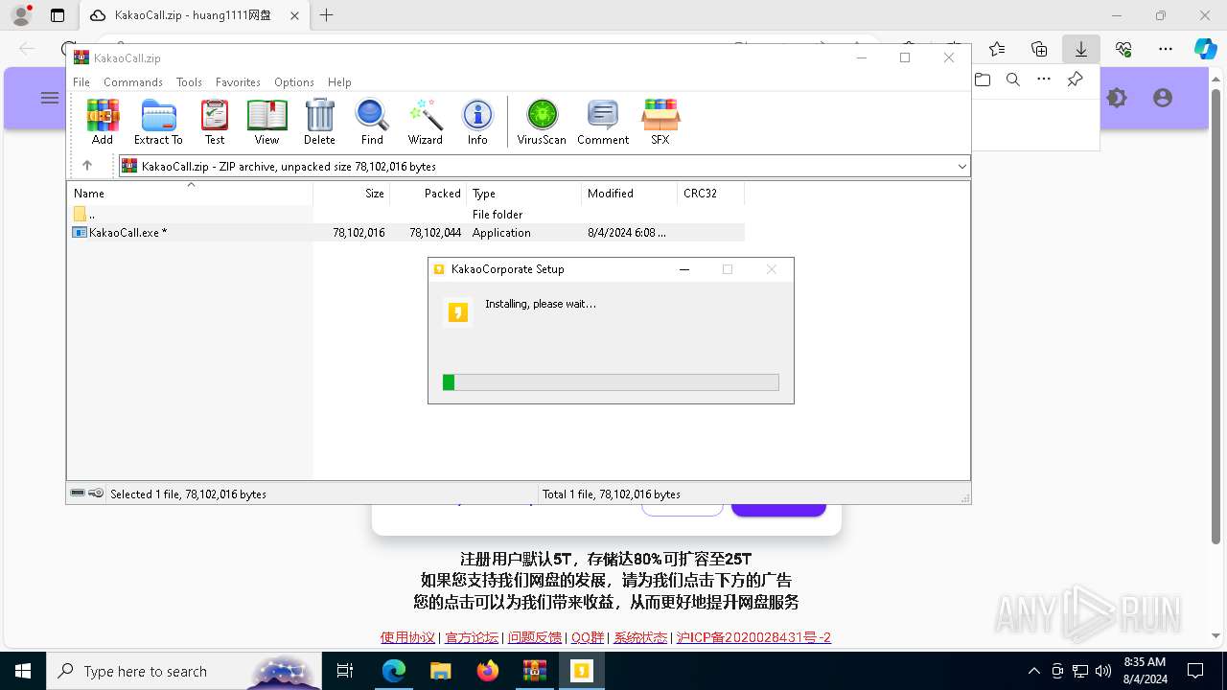1227x690 pixels.
Task: Select the parent folder '..' row
Action: [x=406, y=215]
